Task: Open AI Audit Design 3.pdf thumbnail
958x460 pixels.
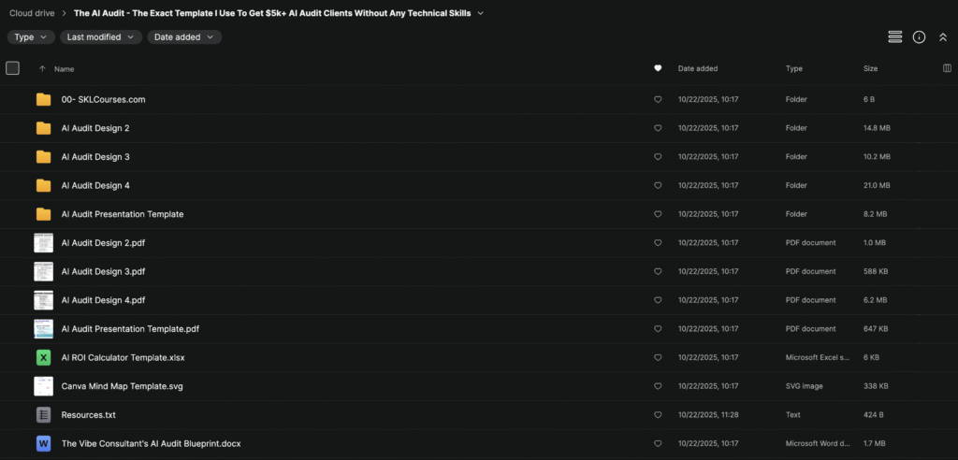Action: (43, 271)
